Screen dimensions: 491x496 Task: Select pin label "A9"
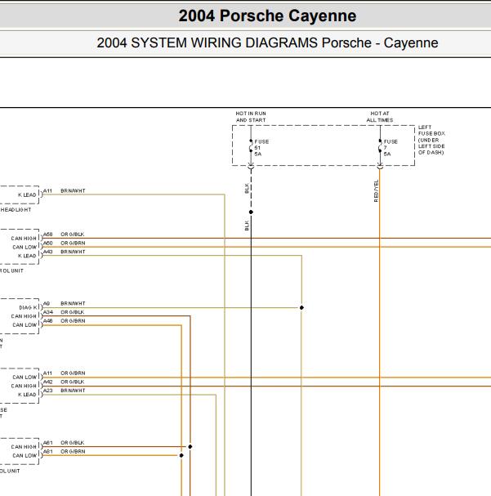pyautogui.click(x=47, y=303)
